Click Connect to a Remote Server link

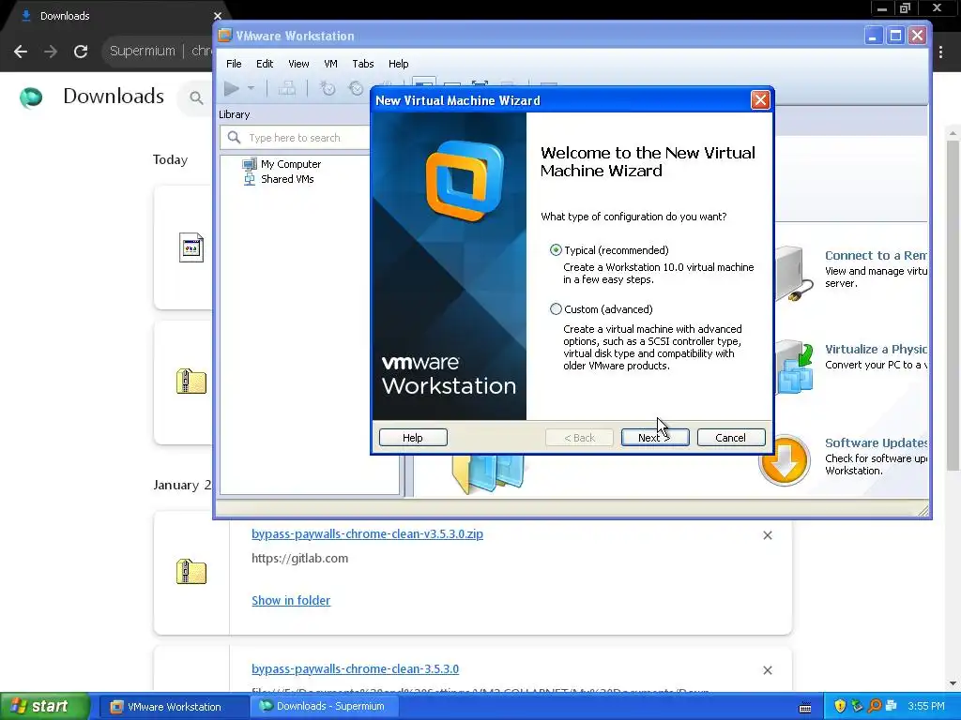876,255
